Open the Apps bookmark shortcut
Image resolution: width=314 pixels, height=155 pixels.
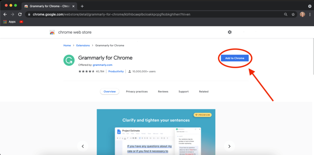10,22
